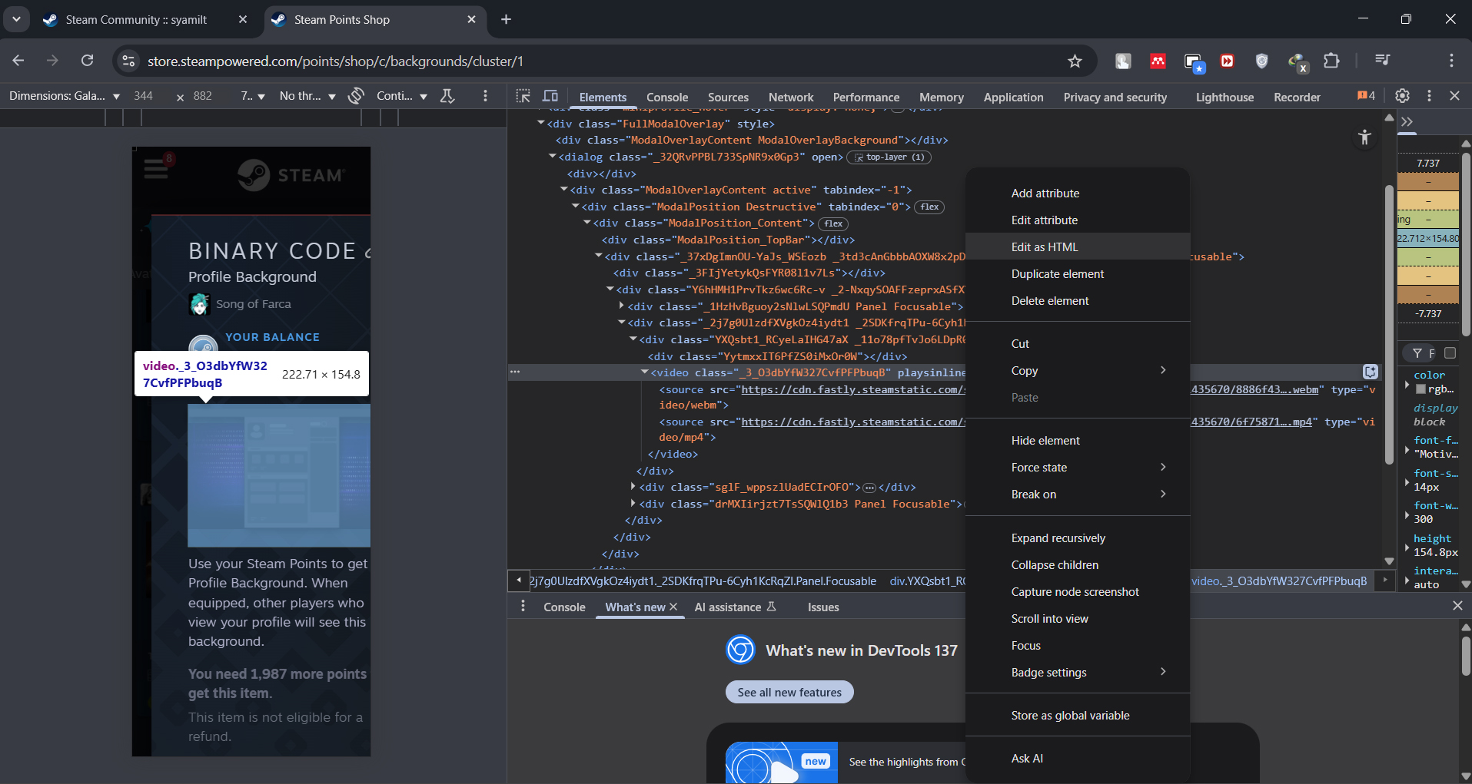Toggle the device toolbar icon
This screenshot has width=1472, height=784.
click(x=550, y=96)
